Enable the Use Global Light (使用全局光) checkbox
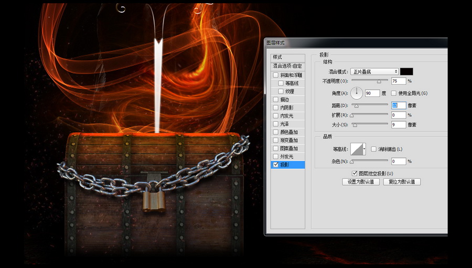 point(394,93)
